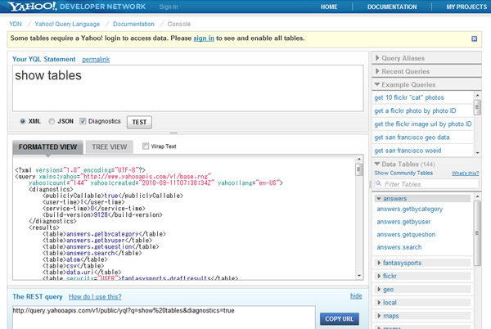Click the data tables list scrollbar thumb
The width and height of the screenshot is (491, 329).
[477, 233]
